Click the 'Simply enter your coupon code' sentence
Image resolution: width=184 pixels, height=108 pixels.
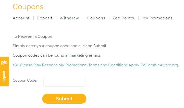[x=60, y=46]
